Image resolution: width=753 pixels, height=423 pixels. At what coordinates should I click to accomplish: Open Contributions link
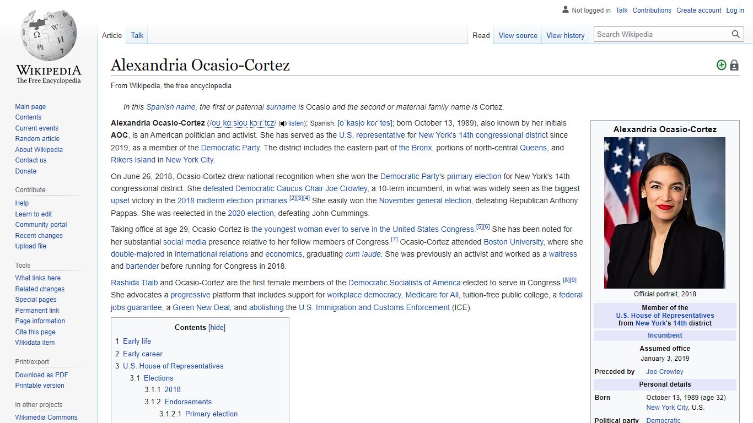652,10
